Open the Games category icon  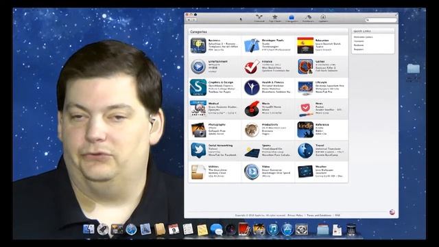point(305,67)
